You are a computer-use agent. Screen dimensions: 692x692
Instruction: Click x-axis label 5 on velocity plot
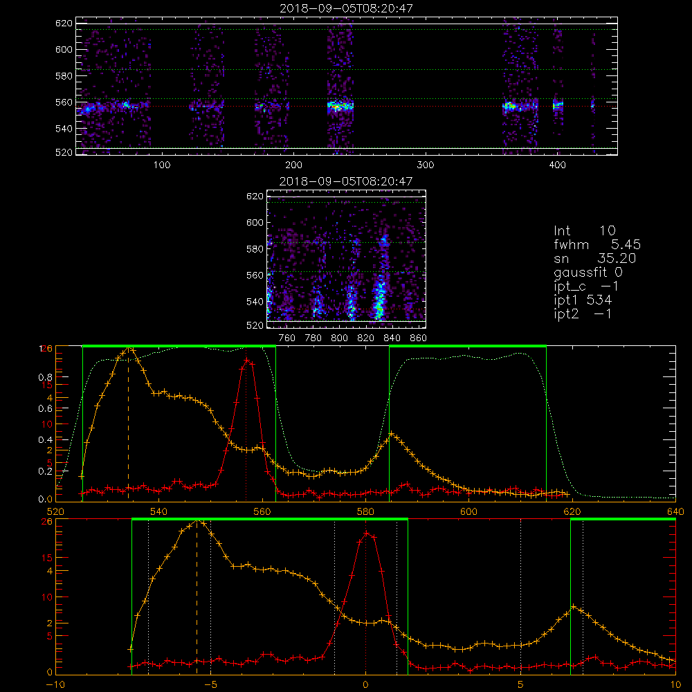[x=521, y=685]
